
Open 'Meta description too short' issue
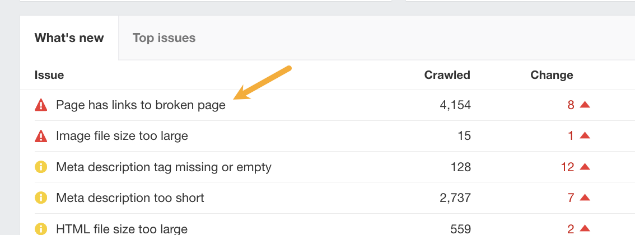pos(130,198)
